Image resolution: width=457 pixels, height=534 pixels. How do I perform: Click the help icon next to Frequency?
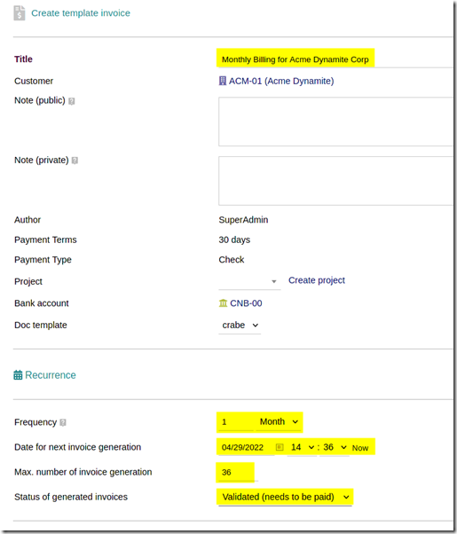(x=63, y=422)
